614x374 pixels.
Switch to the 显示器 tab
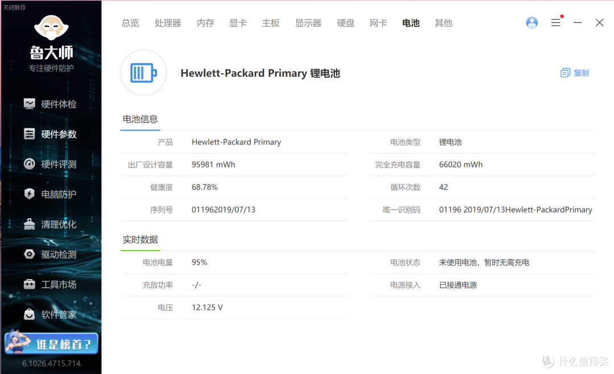[x=308, y=23]
